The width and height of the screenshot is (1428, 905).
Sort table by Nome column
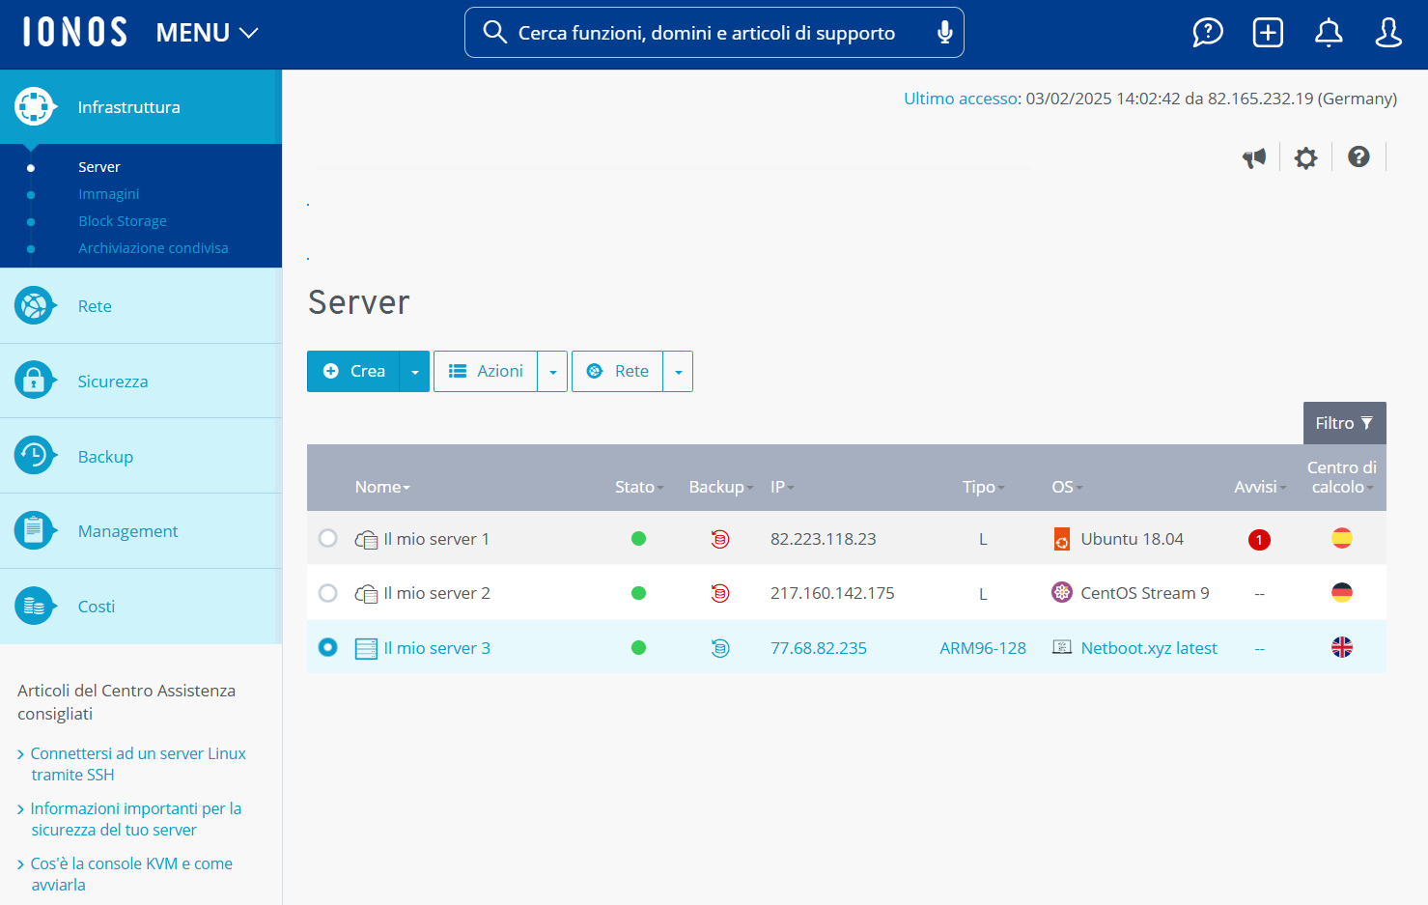click(x=382, y=487)
